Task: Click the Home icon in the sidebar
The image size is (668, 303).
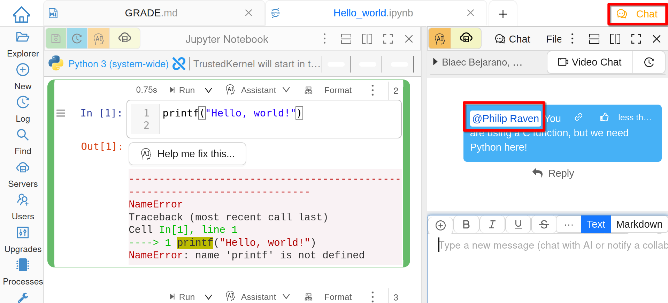Action: click(x=22, y=14)
